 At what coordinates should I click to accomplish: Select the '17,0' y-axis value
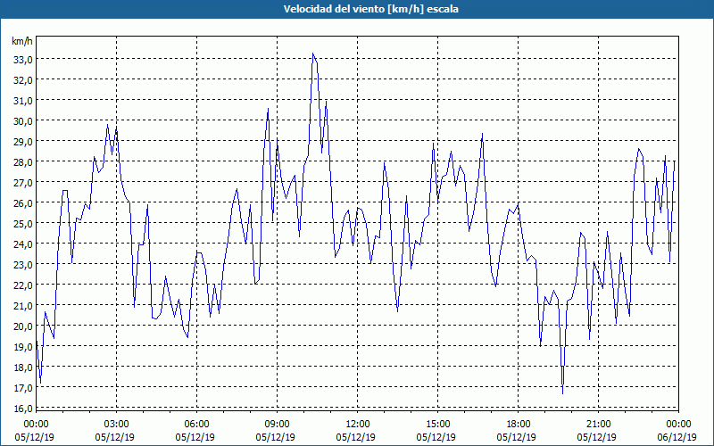[22, 387]
